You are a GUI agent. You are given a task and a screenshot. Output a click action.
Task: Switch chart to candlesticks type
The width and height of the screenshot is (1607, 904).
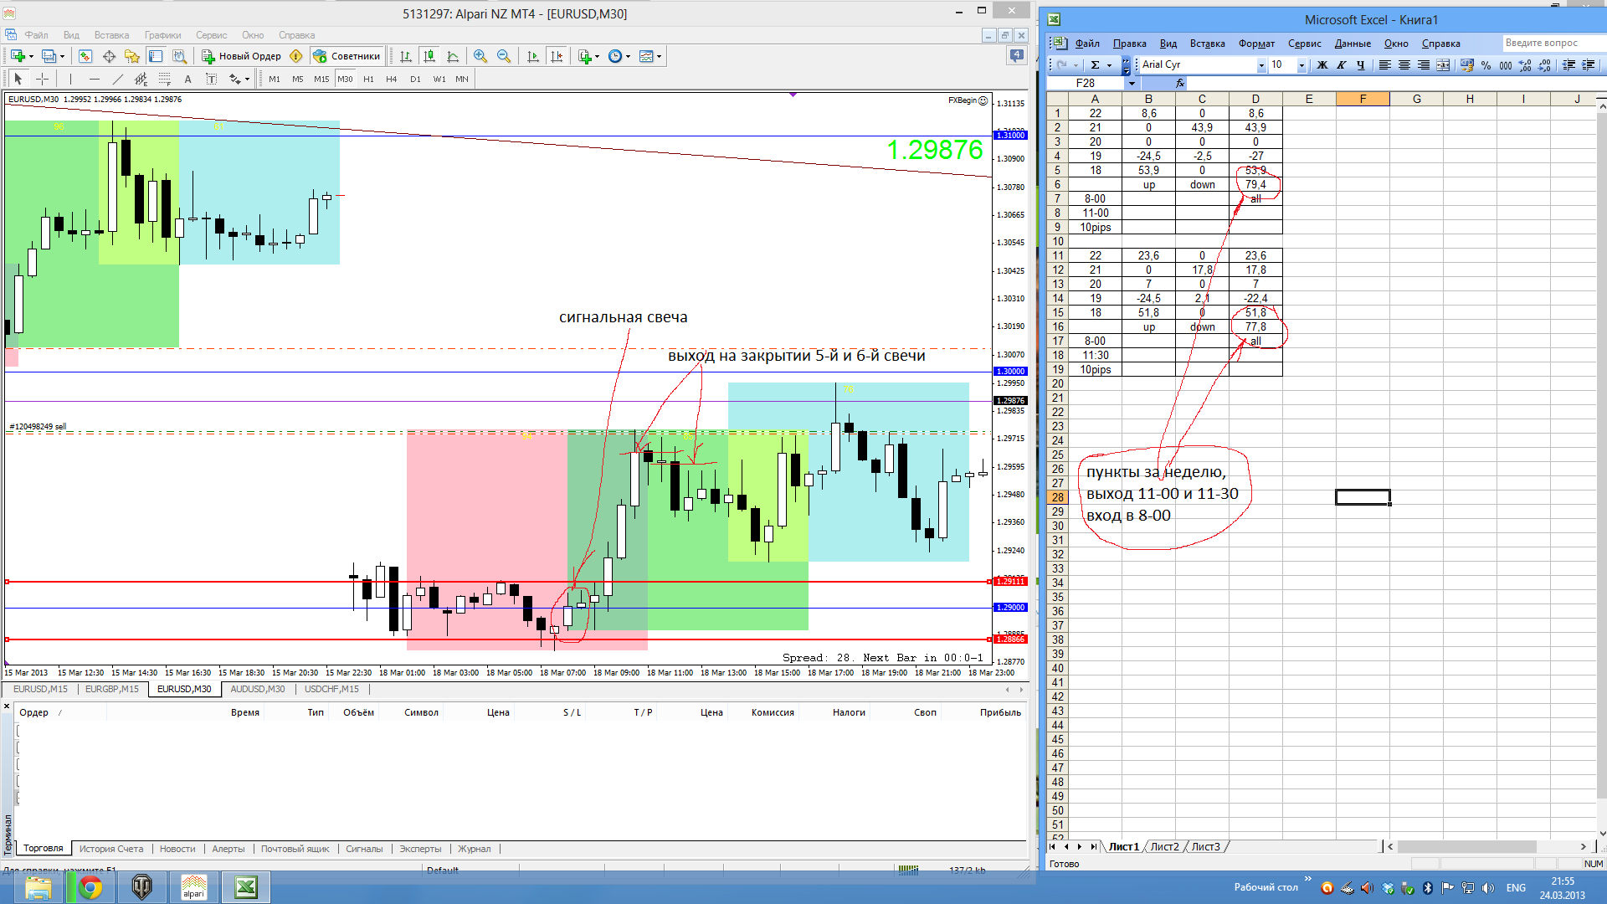(429, 56)
